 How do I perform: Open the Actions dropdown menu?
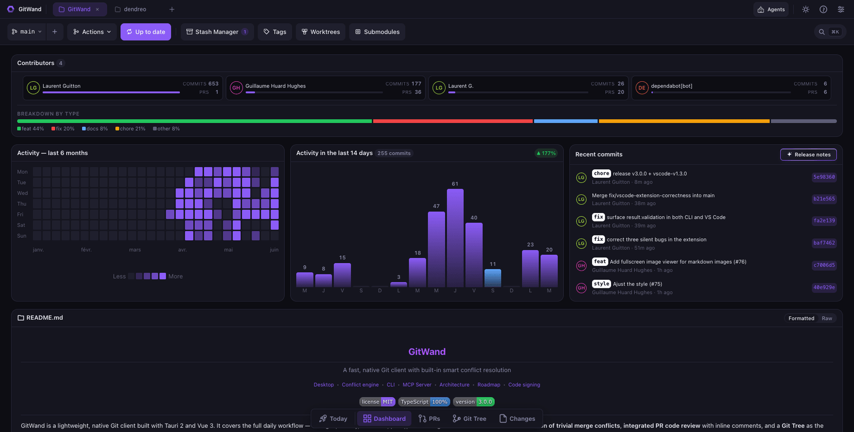92,32
